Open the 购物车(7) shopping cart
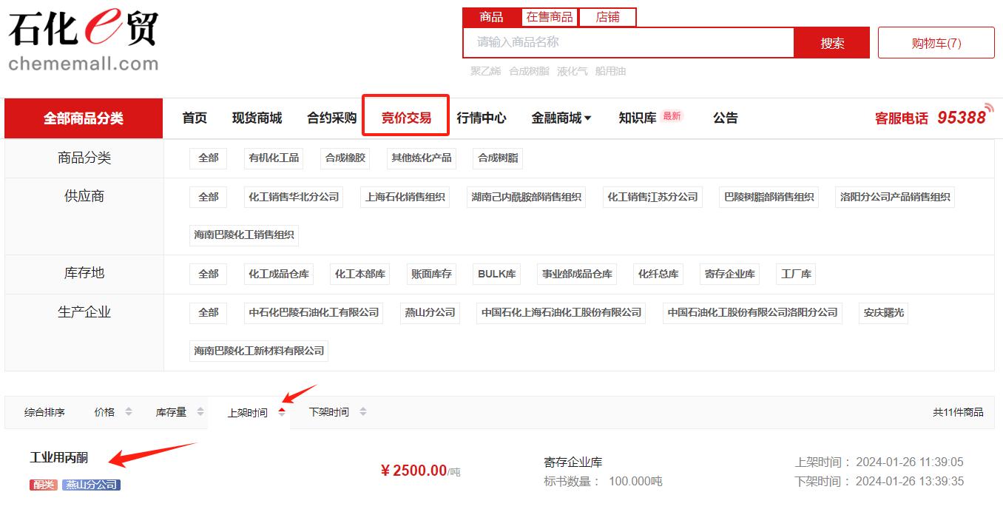 936,43
